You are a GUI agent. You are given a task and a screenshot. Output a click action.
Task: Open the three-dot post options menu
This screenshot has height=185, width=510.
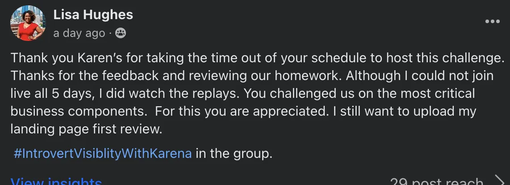[492, 21]
